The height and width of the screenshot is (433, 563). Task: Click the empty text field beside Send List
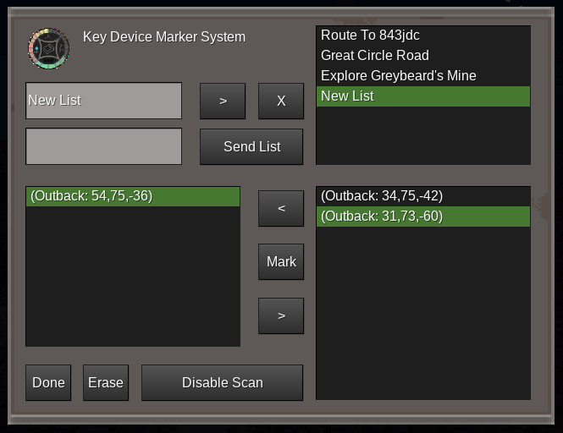point(103,146)
